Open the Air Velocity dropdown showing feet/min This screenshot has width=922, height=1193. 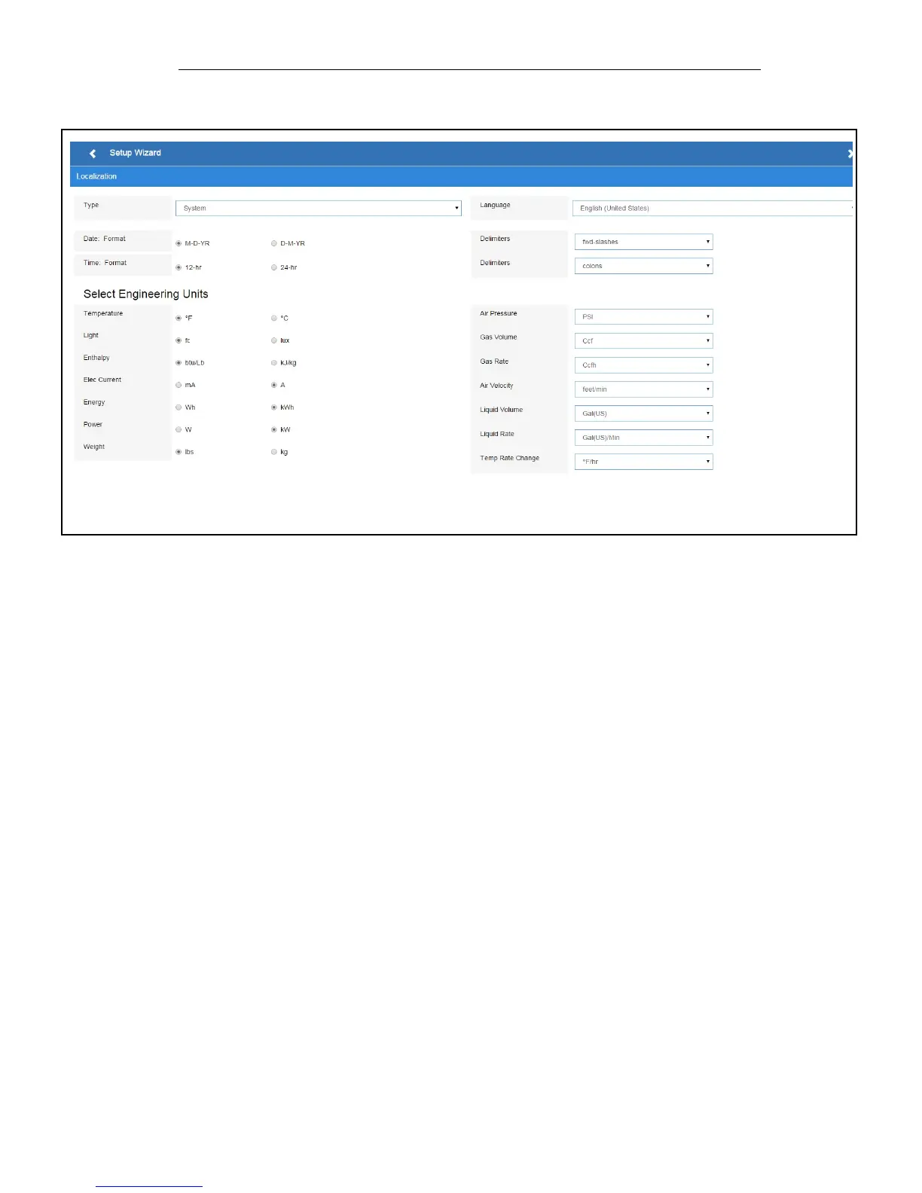click(x=643, y=389)
